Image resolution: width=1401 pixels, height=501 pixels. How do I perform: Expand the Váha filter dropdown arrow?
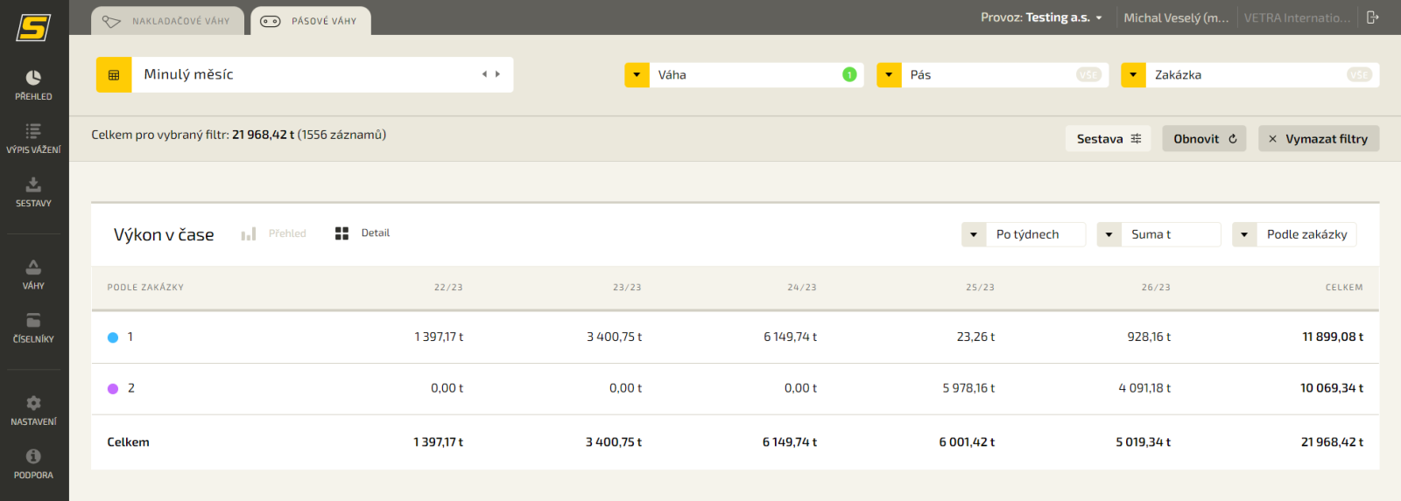coord(637,75)
